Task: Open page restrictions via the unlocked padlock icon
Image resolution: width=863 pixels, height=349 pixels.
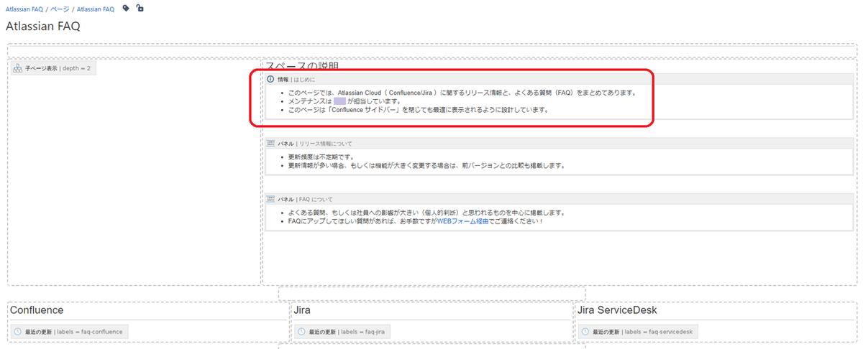Action: click(x=140, y=9)
